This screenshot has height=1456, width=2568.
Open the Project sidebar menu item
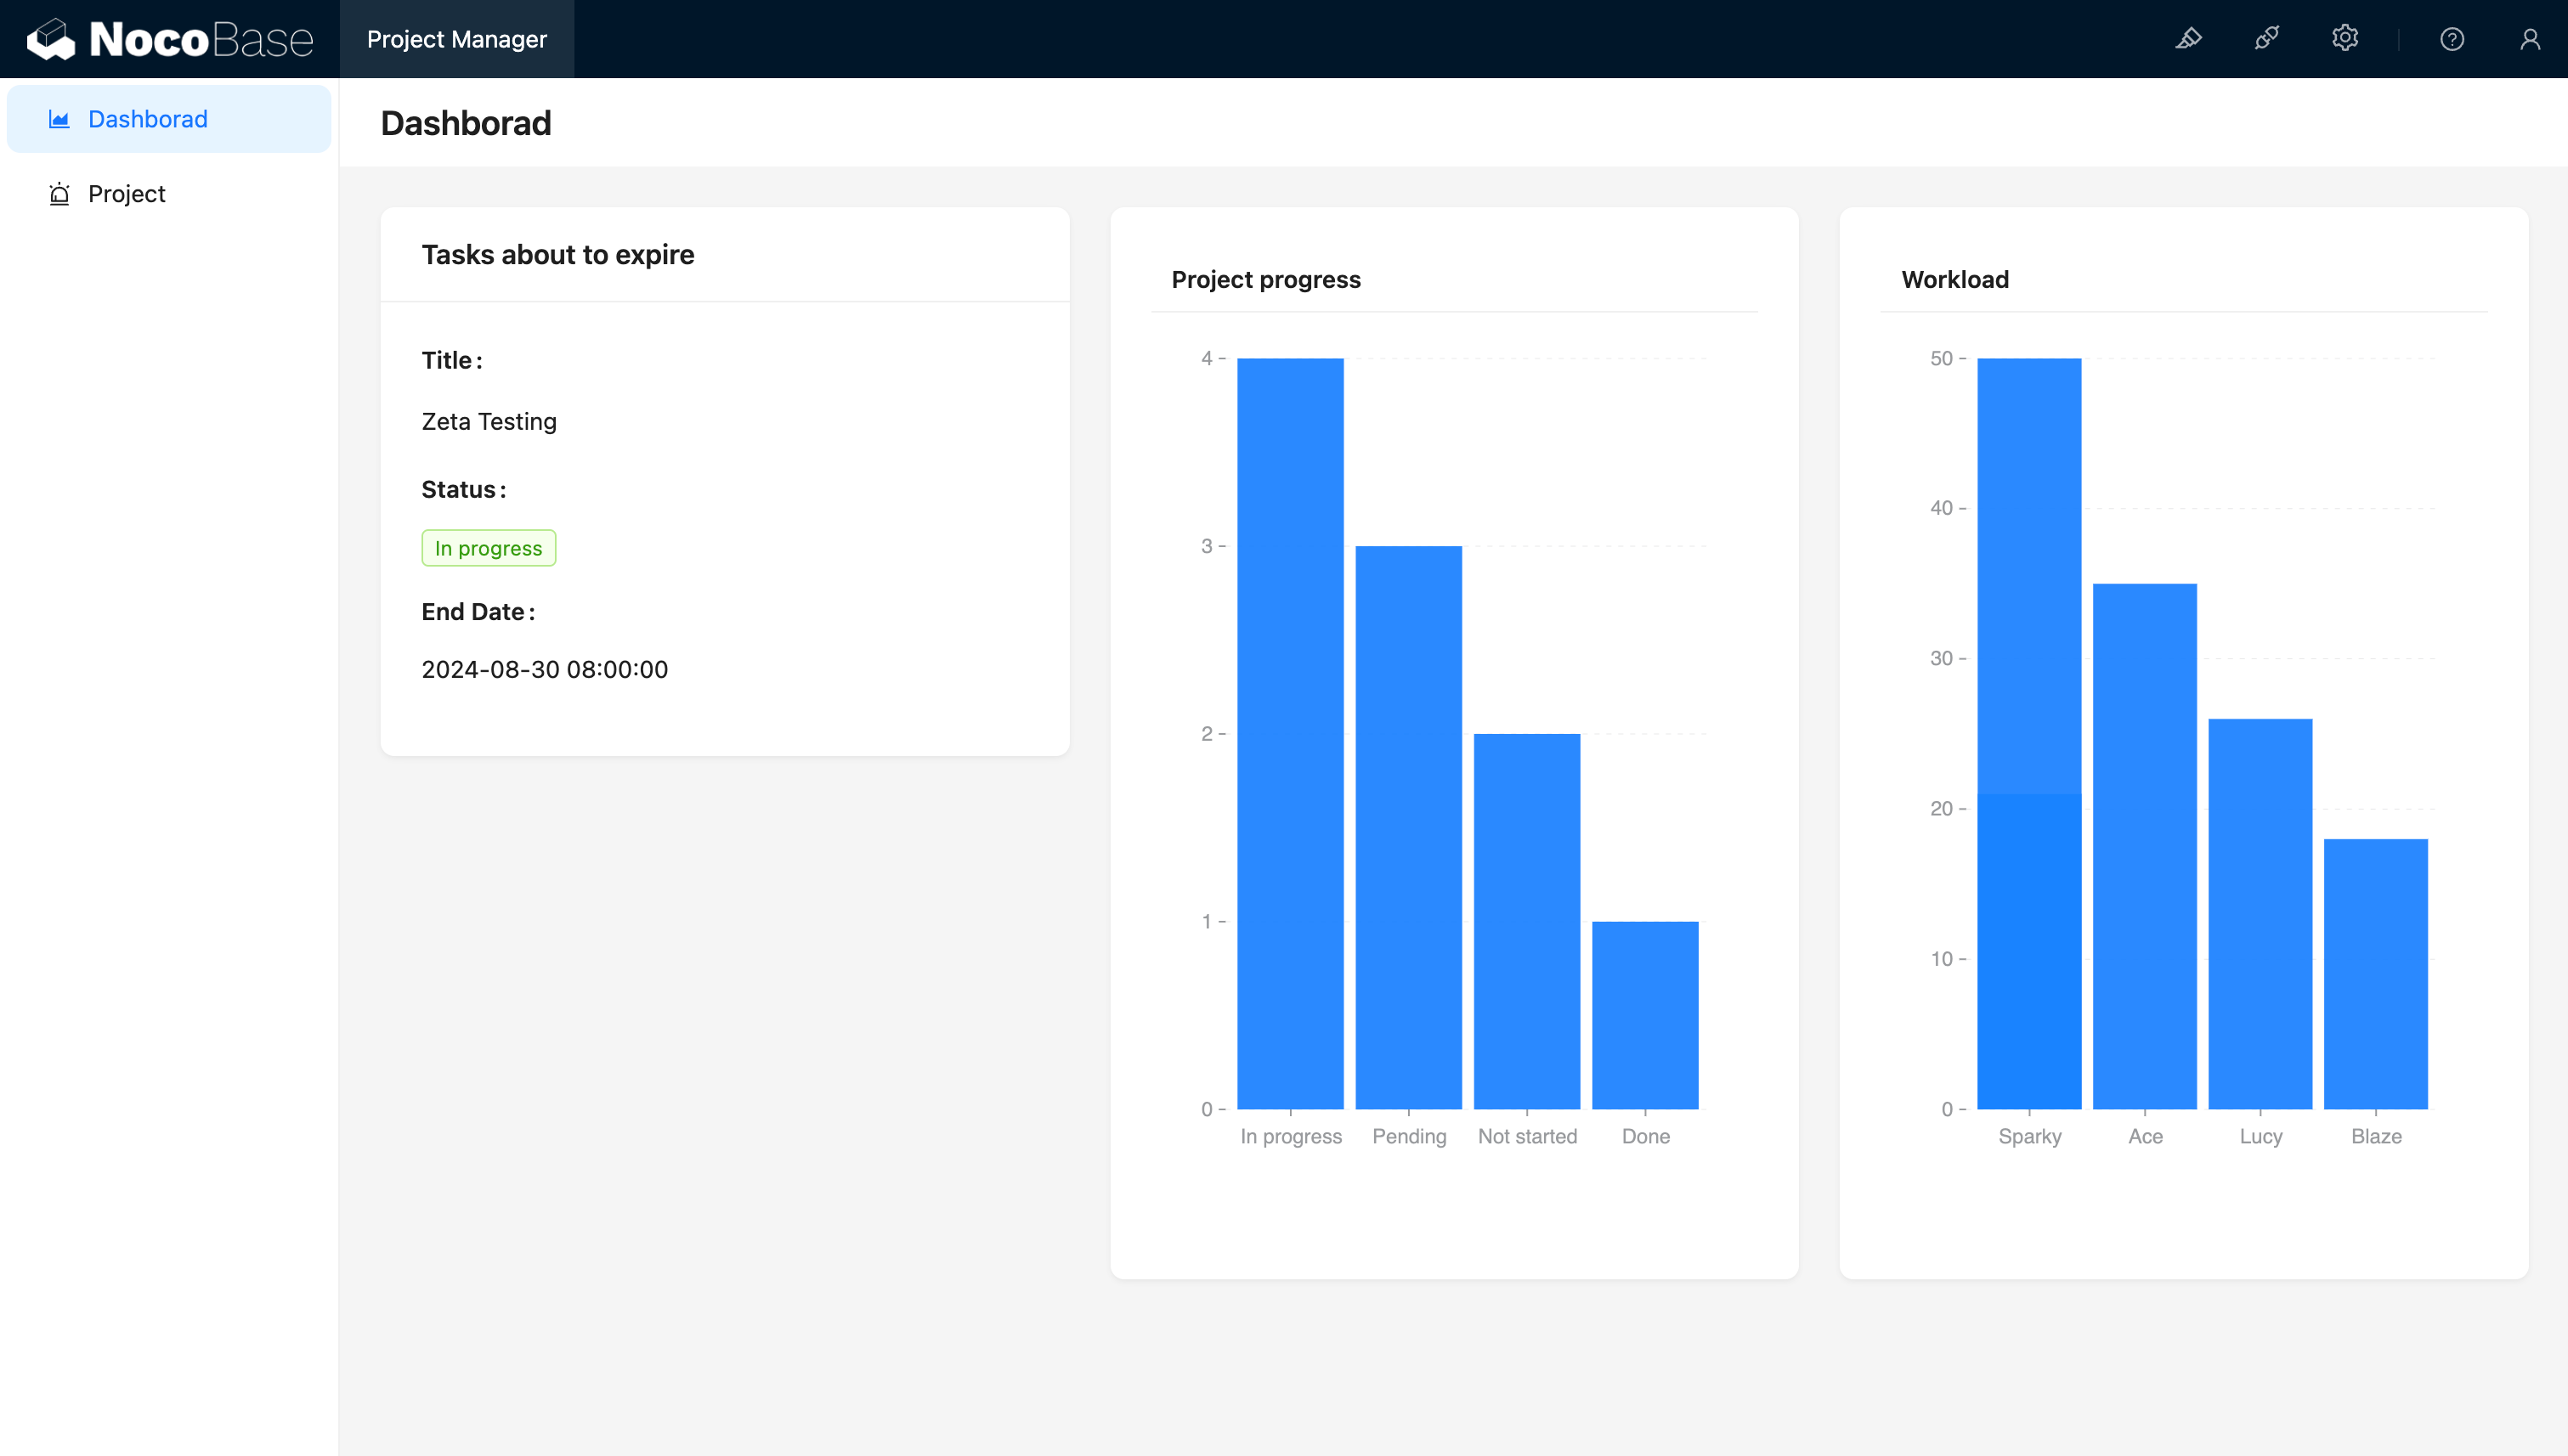pyautogui.click(x=169, y=194)
